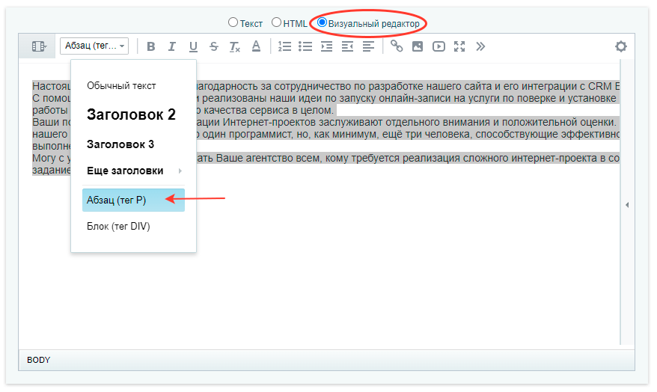Insert a hyperlink
Image resolution: width=657 pixels, height=392 pixels.
tap(397, 46)
